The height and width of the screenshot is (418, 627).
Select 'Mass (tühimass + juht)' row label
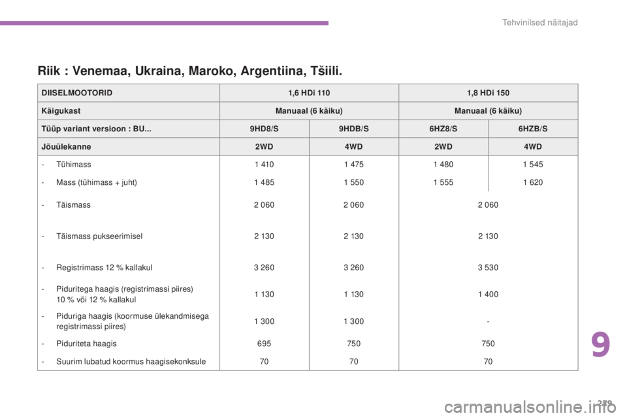97,182
